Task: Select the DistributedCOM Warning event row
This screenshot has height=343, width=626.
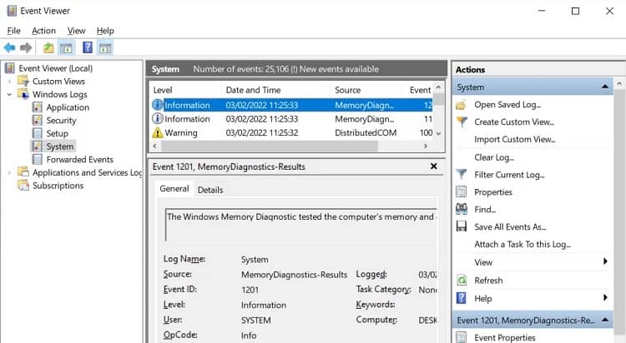Action: (x=292, y=132)
